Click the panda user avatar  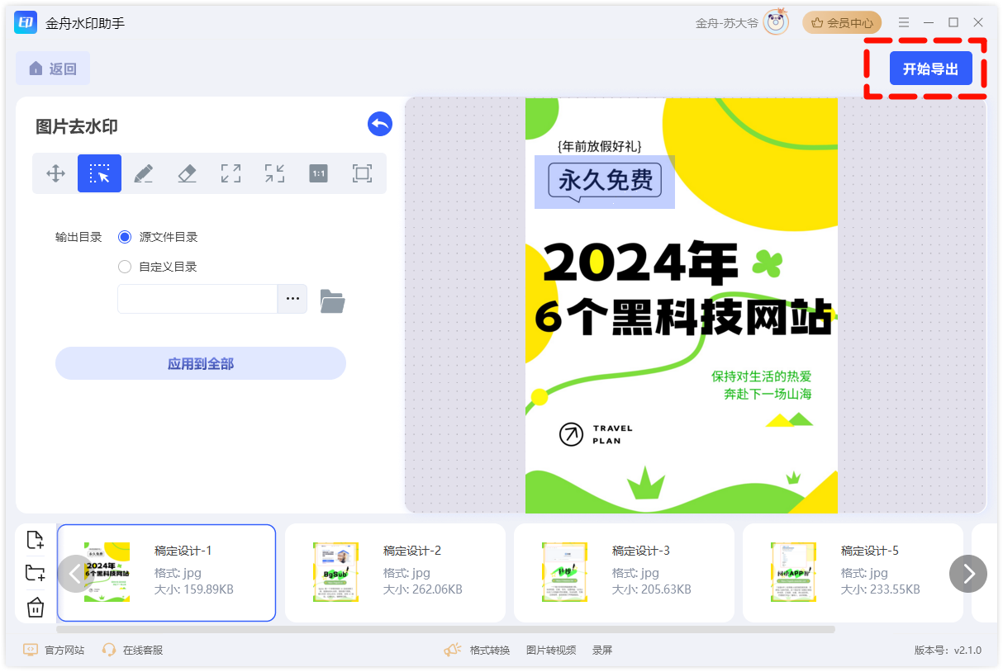pos(776,22)
